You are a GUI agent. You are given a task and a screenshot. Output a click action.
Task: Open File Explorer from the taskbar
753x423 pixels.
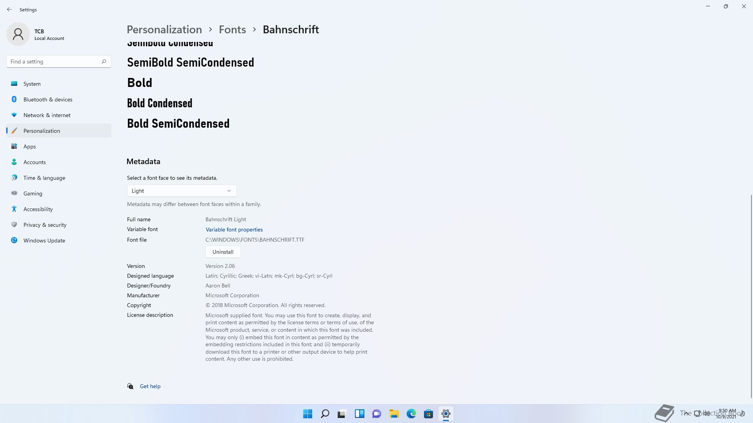[394, 414]
